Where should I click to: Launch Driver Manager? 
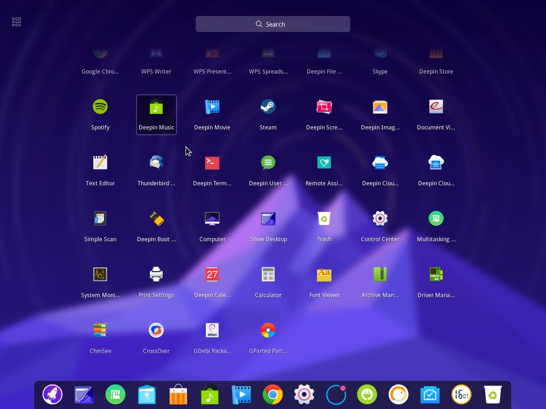(x=436, y=274)
